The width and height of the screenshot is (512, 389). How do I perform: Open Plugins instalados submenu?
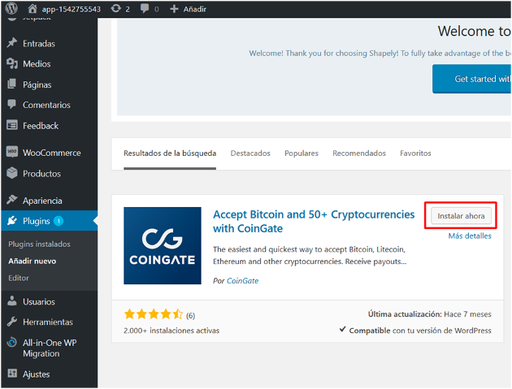point(39,244)
